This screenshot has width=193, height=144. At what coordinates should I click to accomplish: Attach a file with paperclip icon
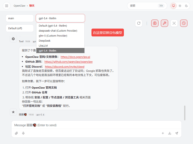[16, 133]
